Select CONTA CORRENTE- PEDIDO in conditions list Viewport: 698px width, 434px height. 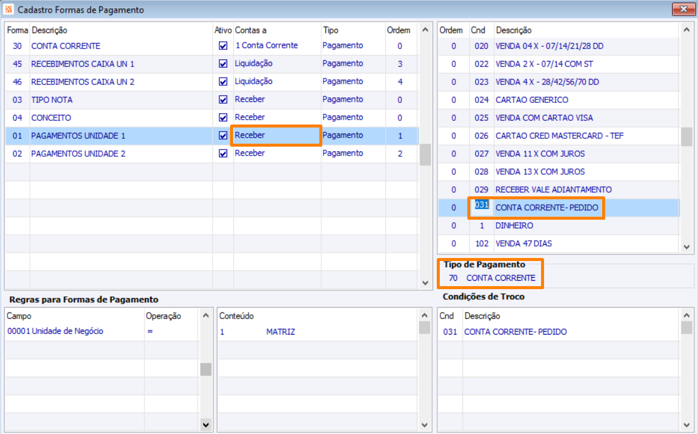point(546,208)
